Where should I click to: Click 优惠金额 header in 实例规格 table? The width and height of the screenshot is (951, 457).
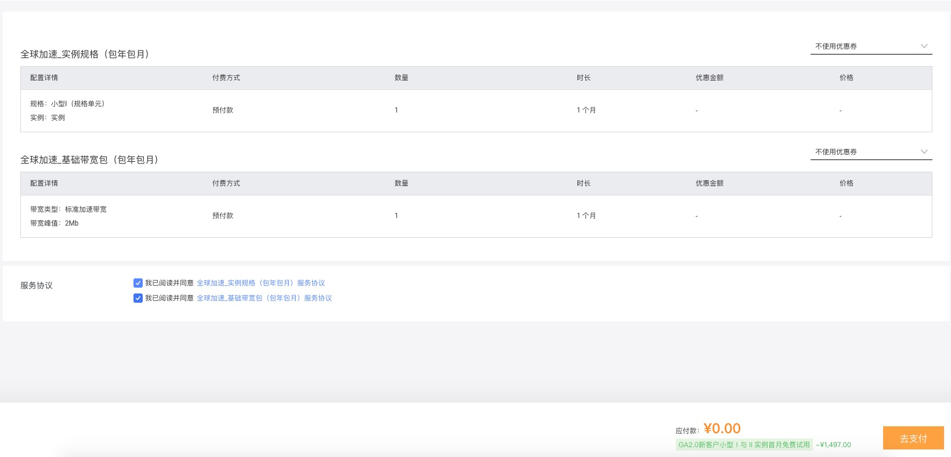pos(709,78)
